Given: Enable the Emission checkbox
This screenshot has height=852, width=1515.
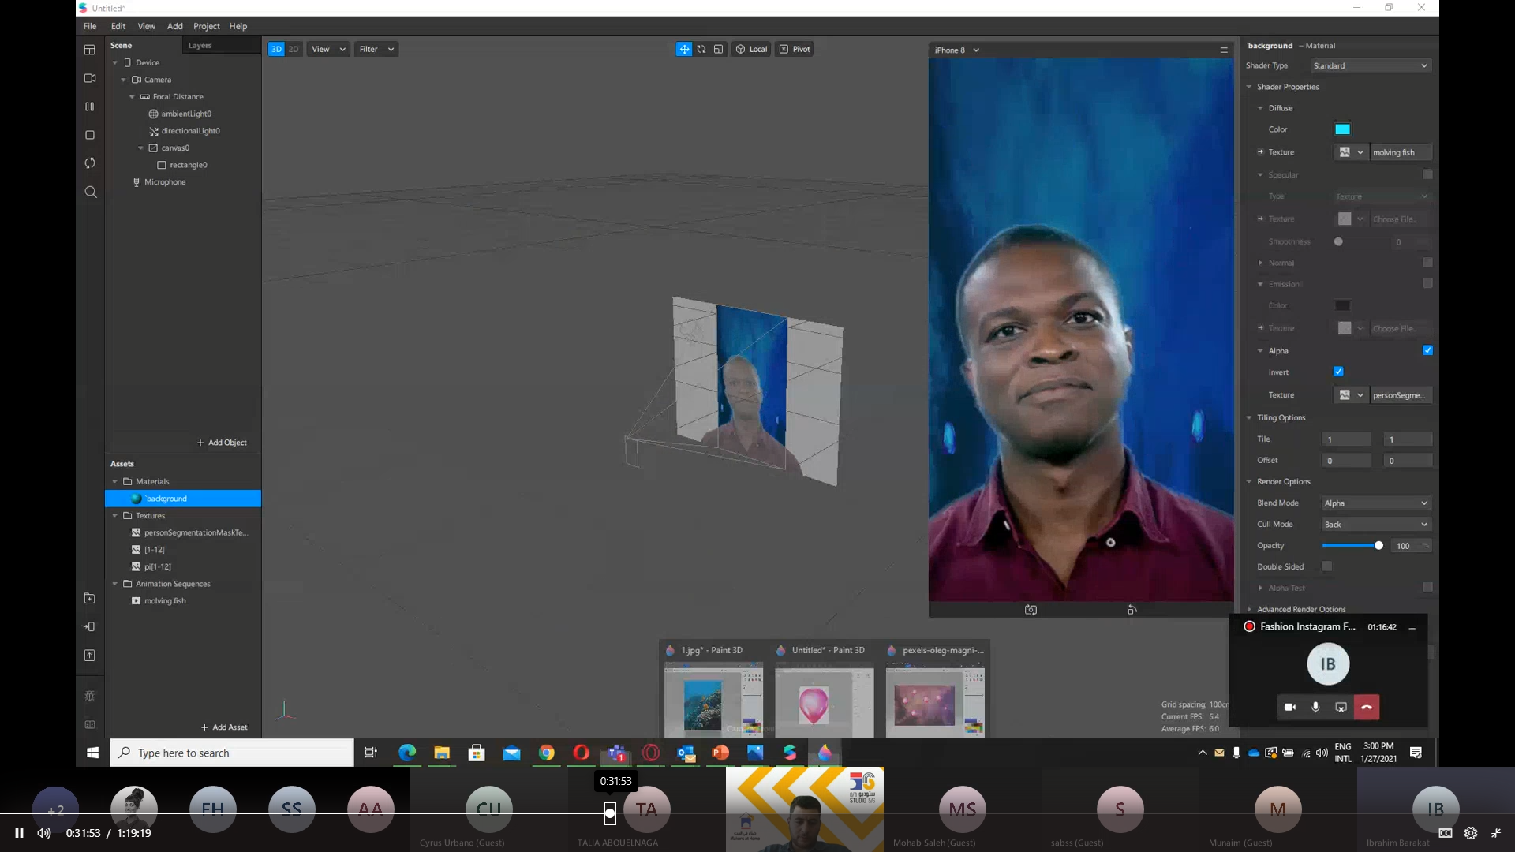Looking at the screenshot, I should point(1427,283).
